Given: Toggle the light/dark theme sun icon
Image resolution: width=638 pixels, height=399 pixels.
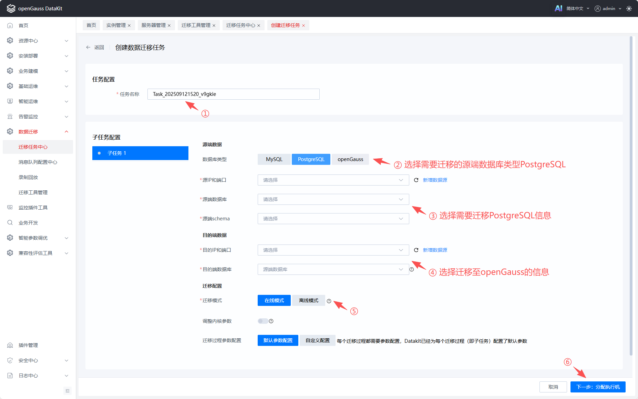Looking at the screenshot, I should pos(629,9).
